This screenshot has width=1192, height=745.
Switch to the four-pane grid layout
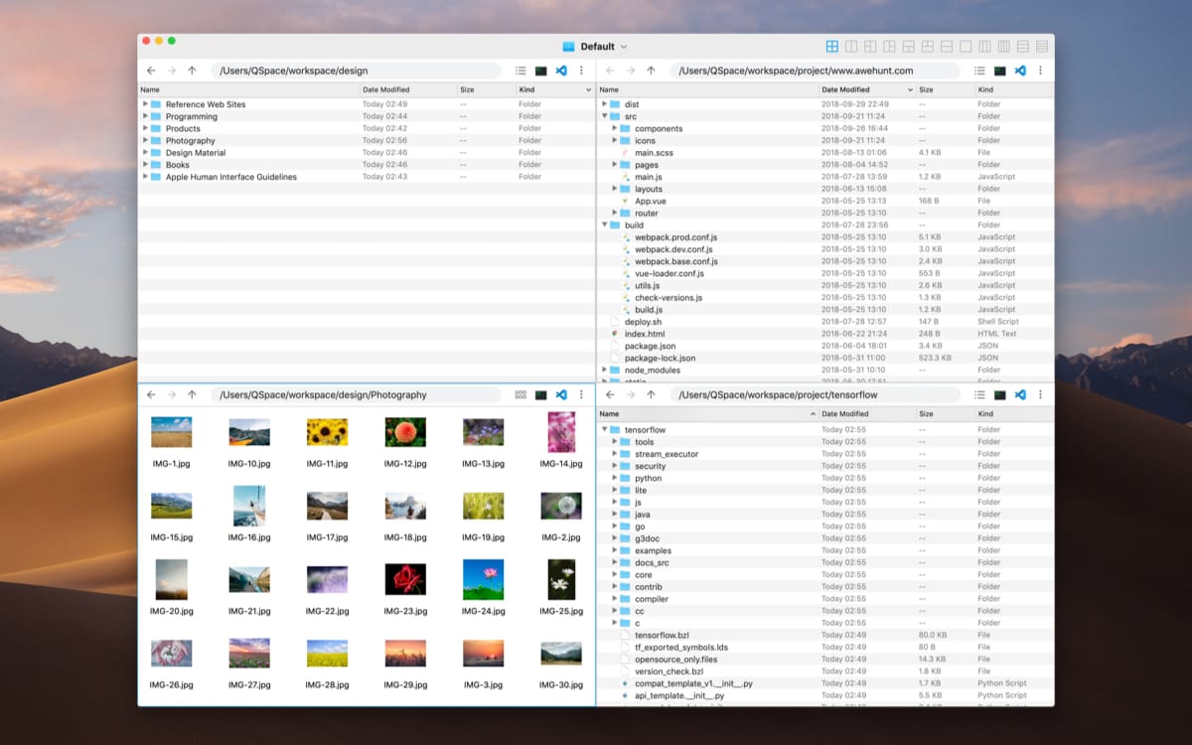click(832, 46)
